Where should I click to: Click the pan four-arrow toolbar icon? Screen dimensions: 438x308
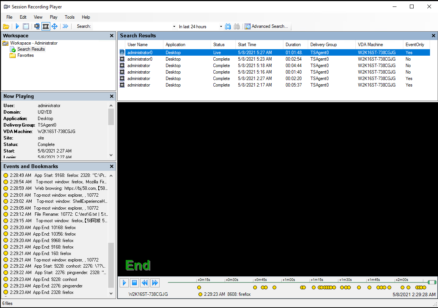tap(54, 26)
